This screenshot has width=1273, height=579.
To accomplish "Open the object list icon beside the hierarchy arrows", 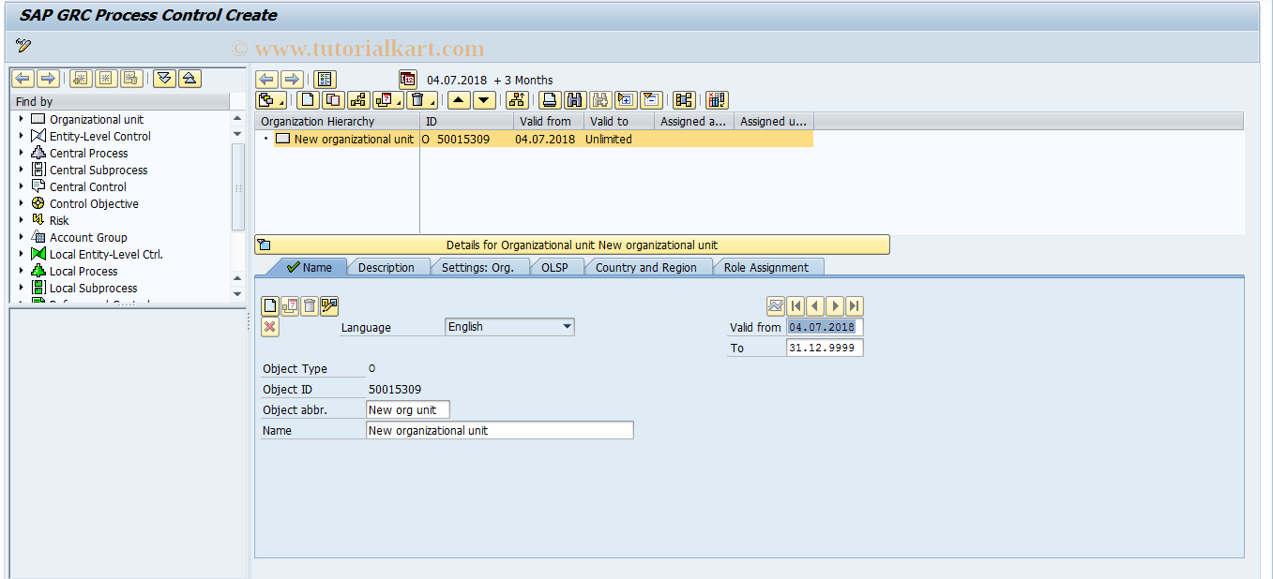I will pyautogui.click(x=326, y=80).
